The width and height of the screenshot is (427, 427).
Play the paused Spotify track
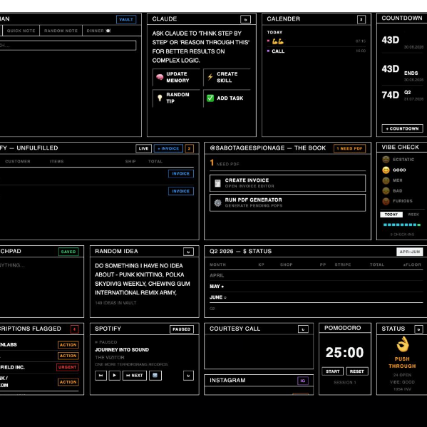point(114,375)
